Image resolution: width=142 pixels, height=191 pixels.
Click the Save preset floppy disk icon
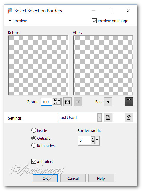tap(108, 117)
